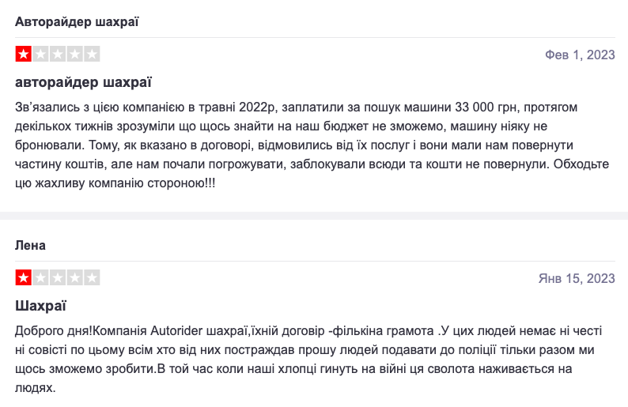Image resolution: width=628 pixels, height=407 pixels.
Task: Click the red star in Лена's review
Action: (x=23, y=277)
